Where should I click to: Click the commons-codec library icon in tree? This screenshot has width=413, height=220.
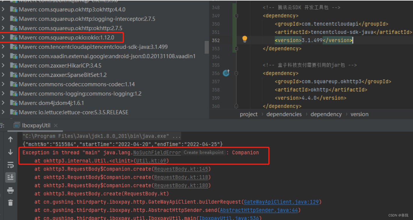[13, 84]
